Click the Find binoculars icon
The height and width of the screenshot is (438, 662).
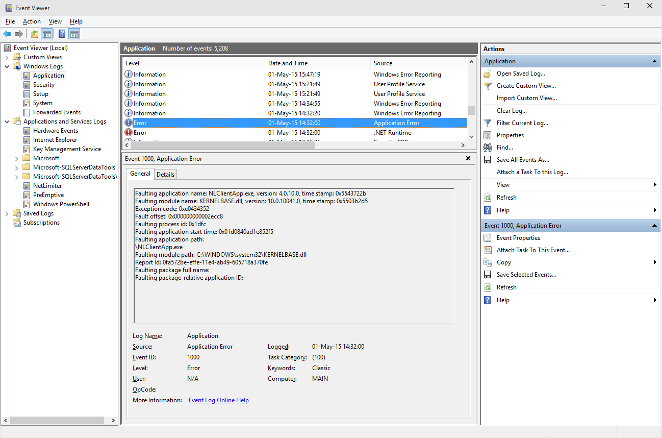pos(488,148)
